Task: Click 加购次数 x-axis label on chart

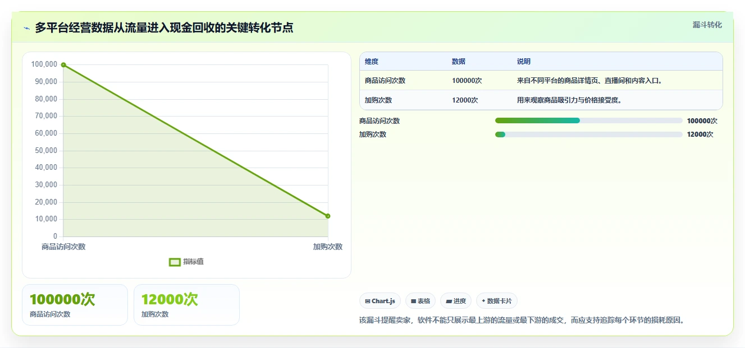Action: tap(328, 247)
